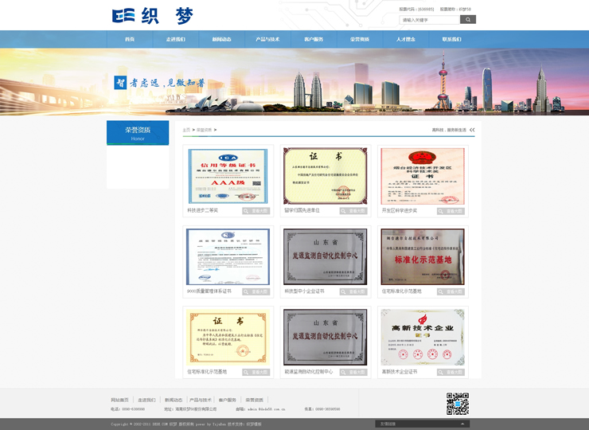Click the 主页 breadcrumb link

[186, 129]
